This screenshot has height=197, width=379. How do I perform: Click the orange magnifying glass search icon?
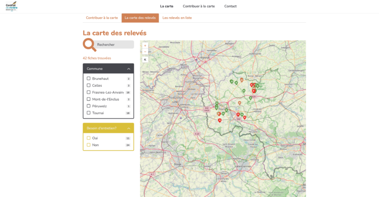pyautogui.click(x=89, y=45)
